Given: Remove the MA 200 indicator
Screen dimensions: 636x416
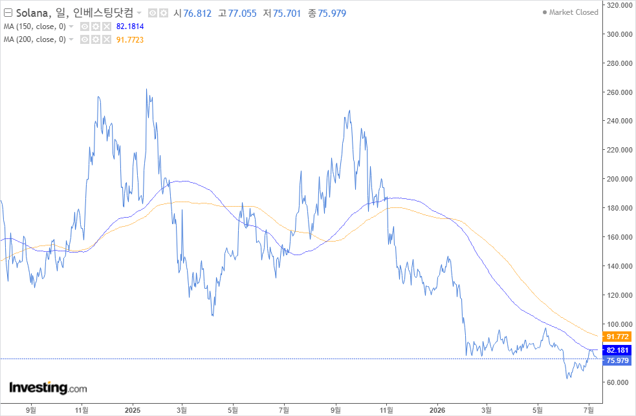Looking at the screenshot, I should [x=106, y=39].
